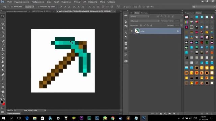This screenshot has width=216, height=121.
Task: Open the Редактирование menu
Action: pyautogui.click(x=22, y=2)
